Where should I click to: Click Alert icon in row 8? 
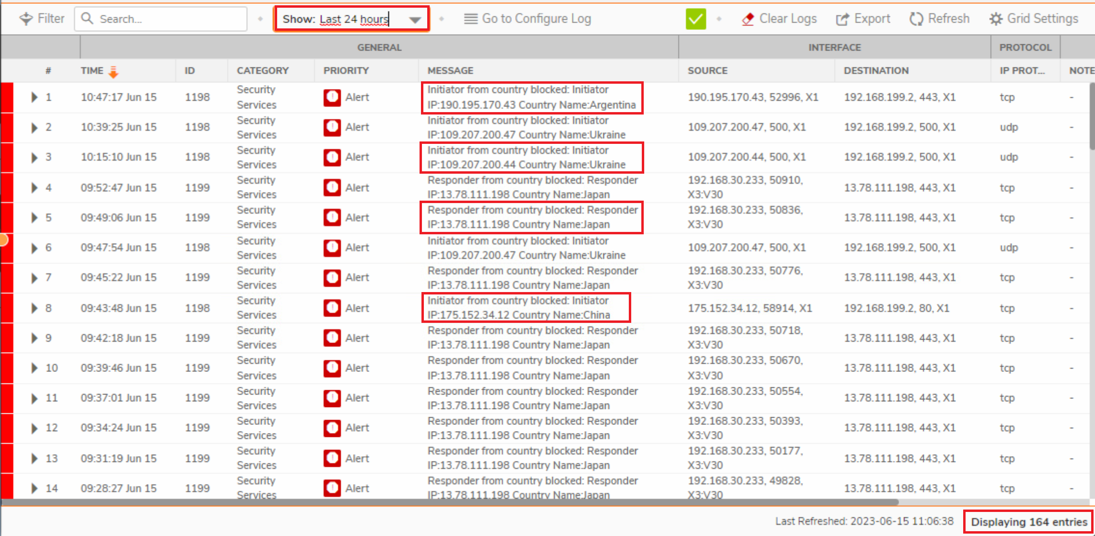(332, 308)
